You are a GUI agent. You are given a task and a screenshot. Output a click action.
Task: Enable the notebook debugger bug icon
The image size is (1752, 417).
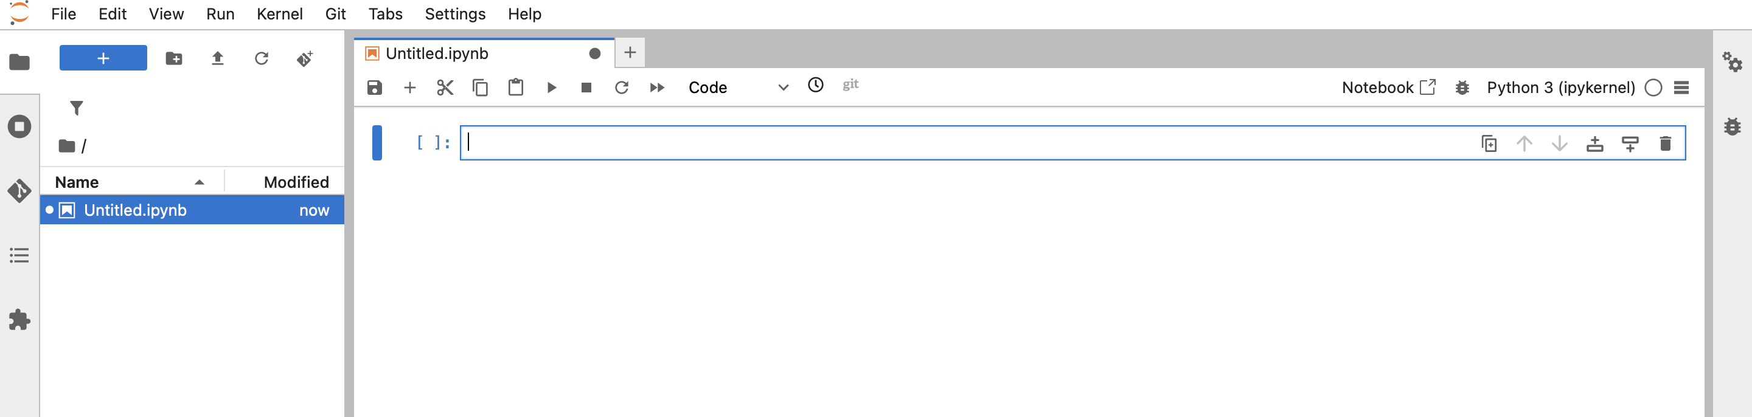1462,88
